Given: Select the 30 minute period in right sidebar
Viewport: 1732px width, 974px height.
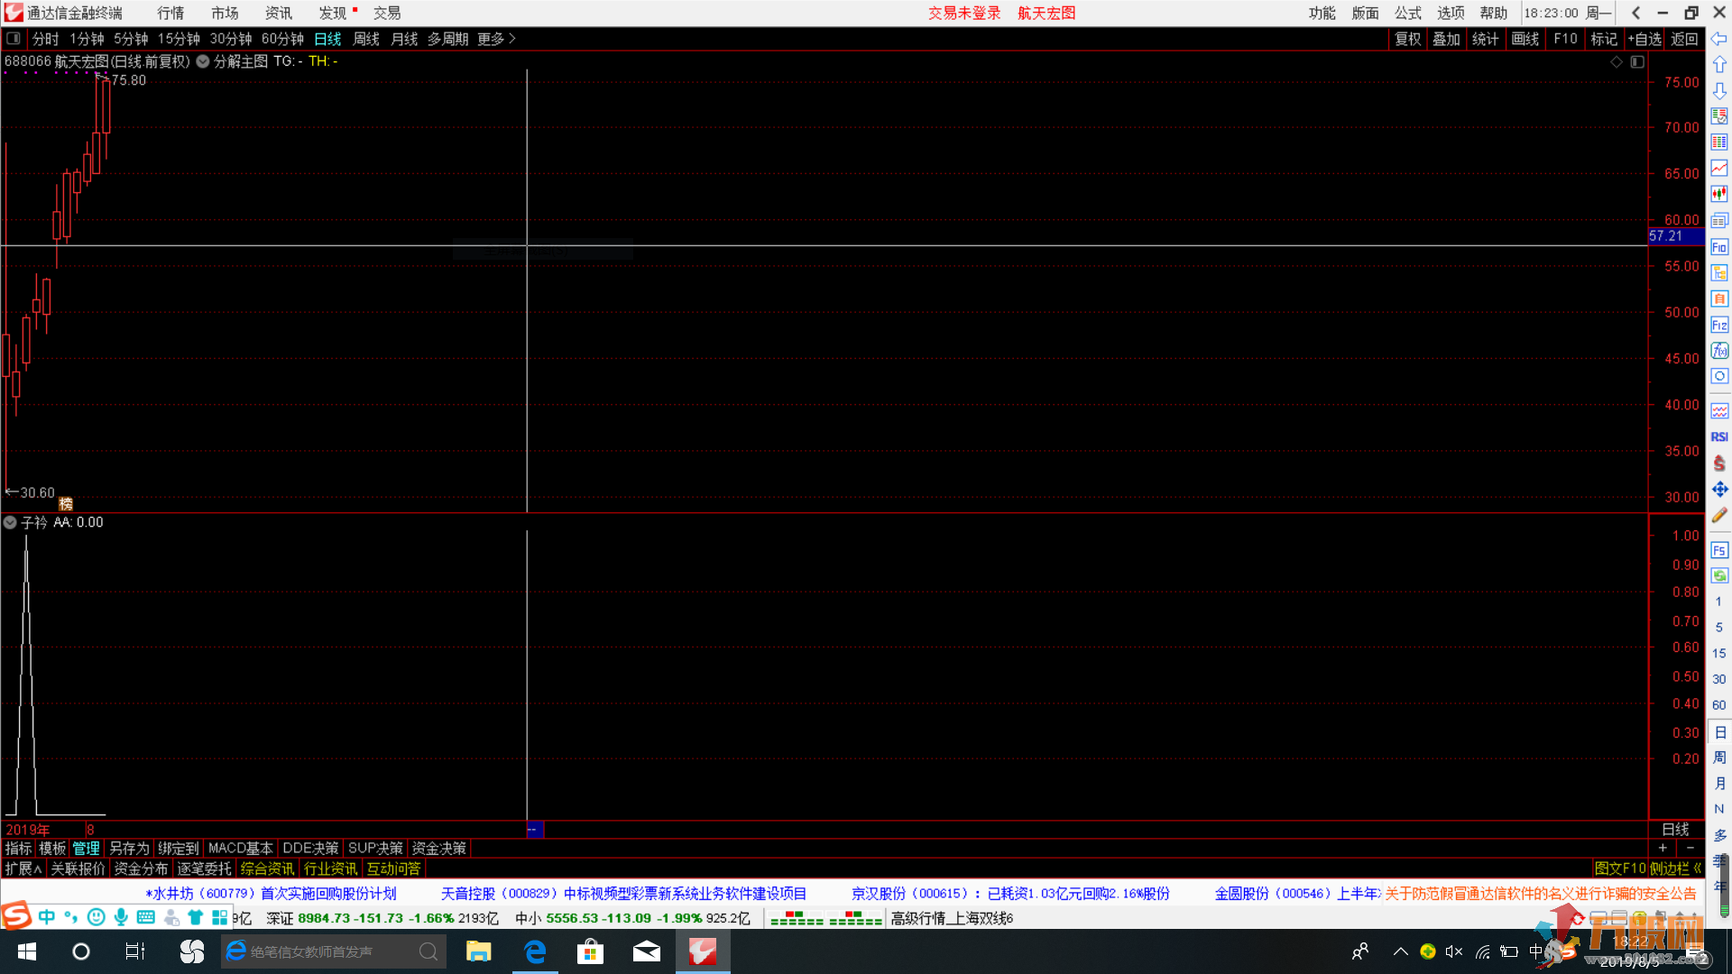Looking at the screenshot, I should (x=1719, y=679).
